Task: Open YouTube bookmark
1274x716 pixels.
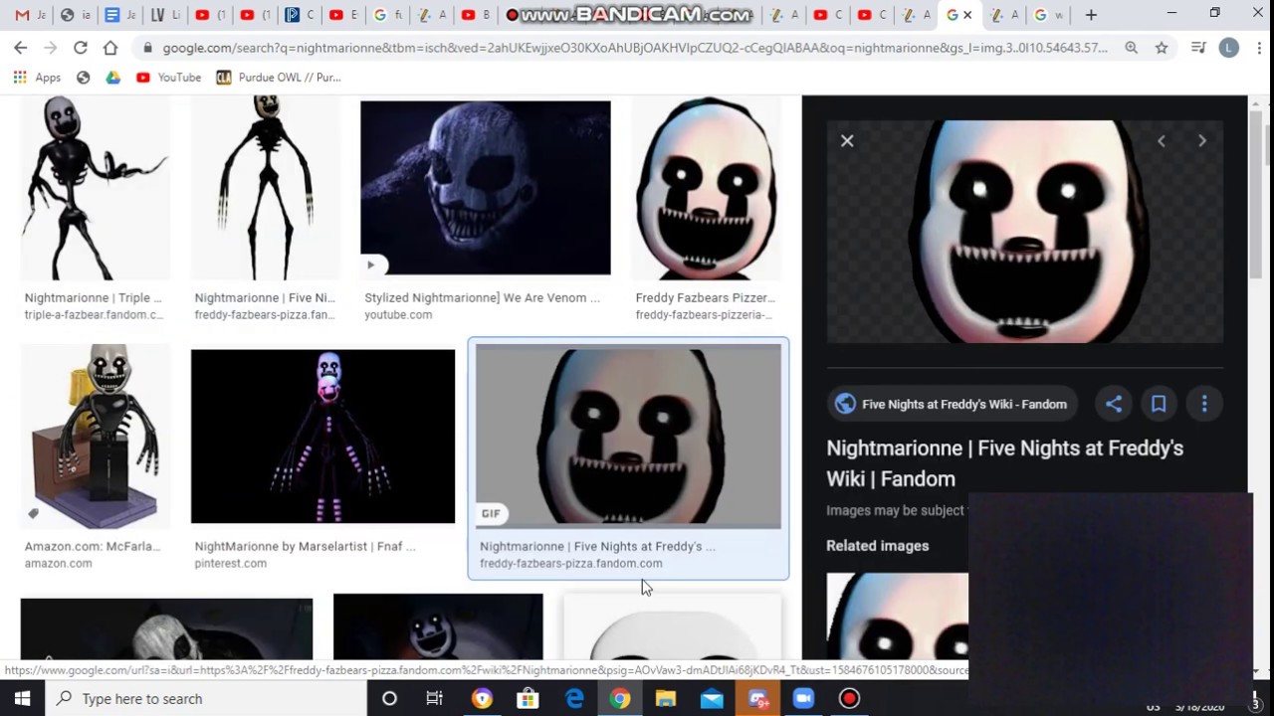Action: [168, 78]
